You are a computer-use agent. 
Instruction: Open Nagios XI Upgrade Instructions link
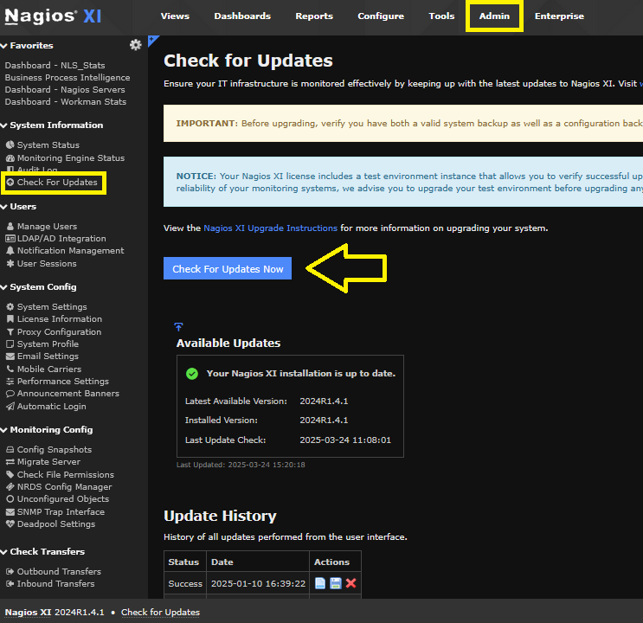point(270,228)
